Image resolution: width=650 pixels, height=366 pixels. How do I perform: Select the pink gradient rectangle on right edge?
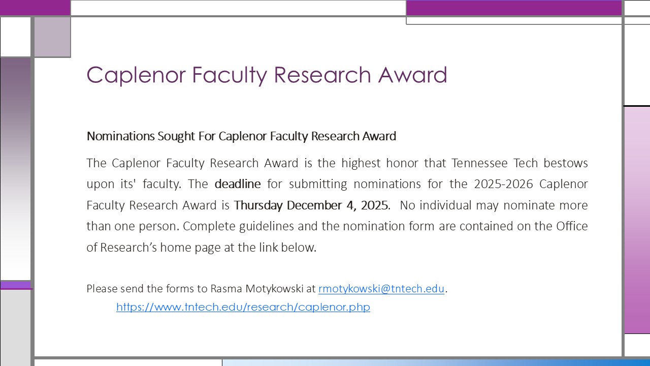pyautogui.click(x=637, y=220)
